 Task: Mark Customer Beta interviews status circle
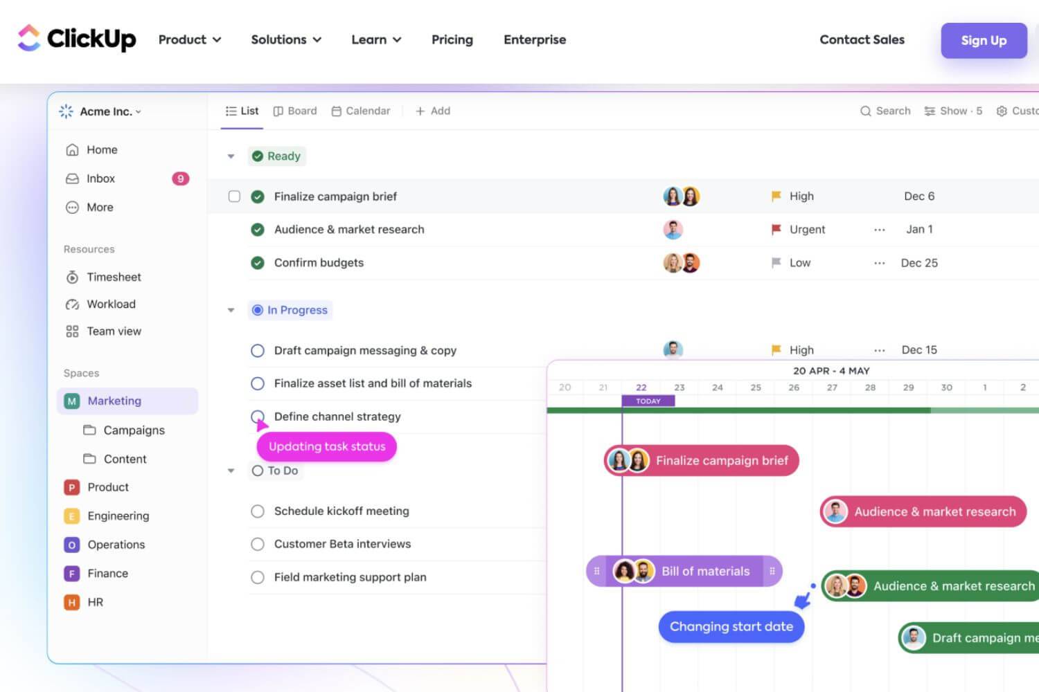pyautogui.click(x=258, y=544)
